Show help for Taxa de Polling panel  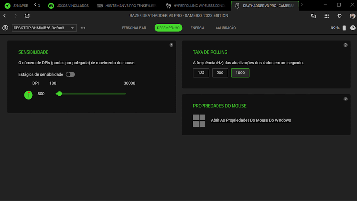click(x=345, y=45)
